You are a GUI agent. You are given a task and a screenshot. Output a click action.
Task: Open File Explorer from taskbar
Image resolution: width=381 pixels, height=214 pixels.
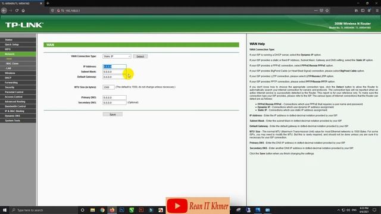pos(93,210)
